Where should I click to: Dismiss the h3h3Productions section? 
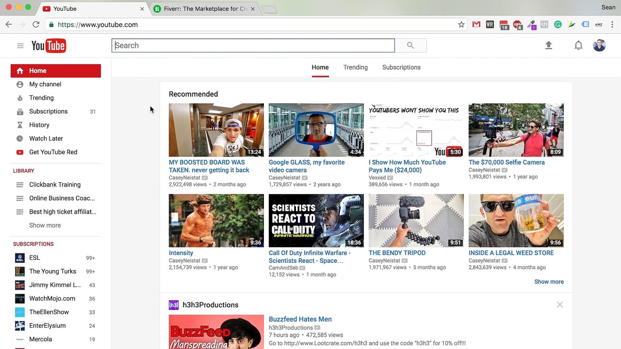point(560,304)
